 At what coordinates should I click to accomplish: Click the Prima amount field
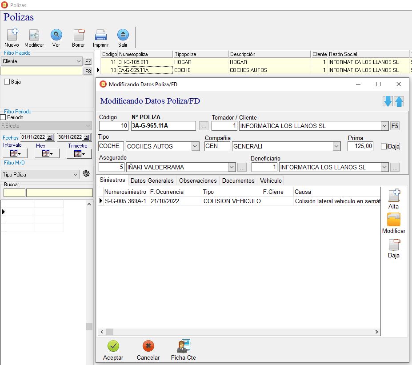(x=360, y=146)
